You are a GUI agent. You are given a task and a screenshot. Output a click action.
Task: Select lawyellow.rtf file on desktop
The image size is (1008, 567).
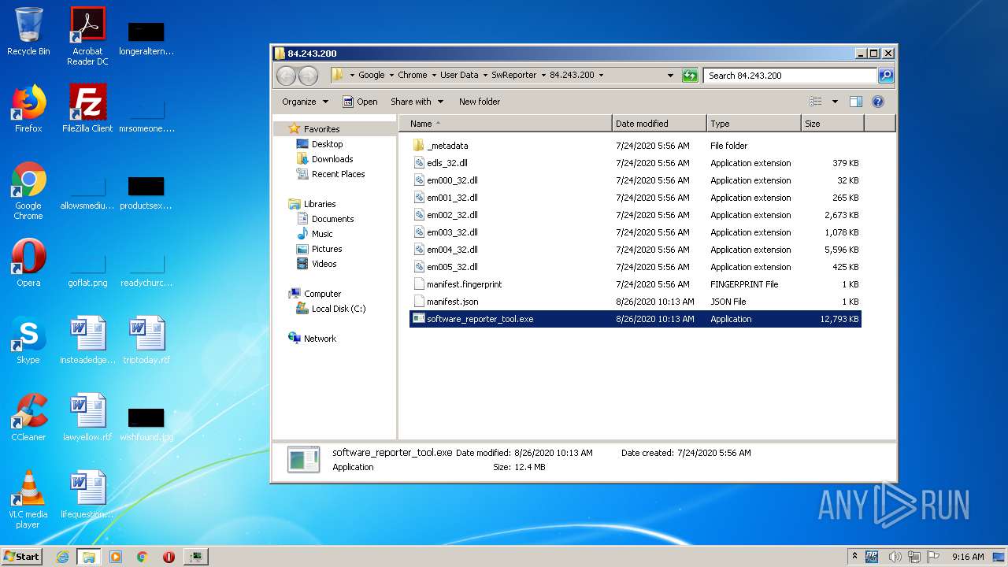click(87, 417)
